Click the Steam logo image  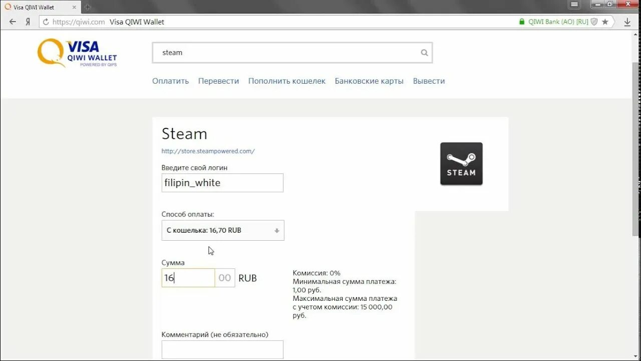[461, 164]
